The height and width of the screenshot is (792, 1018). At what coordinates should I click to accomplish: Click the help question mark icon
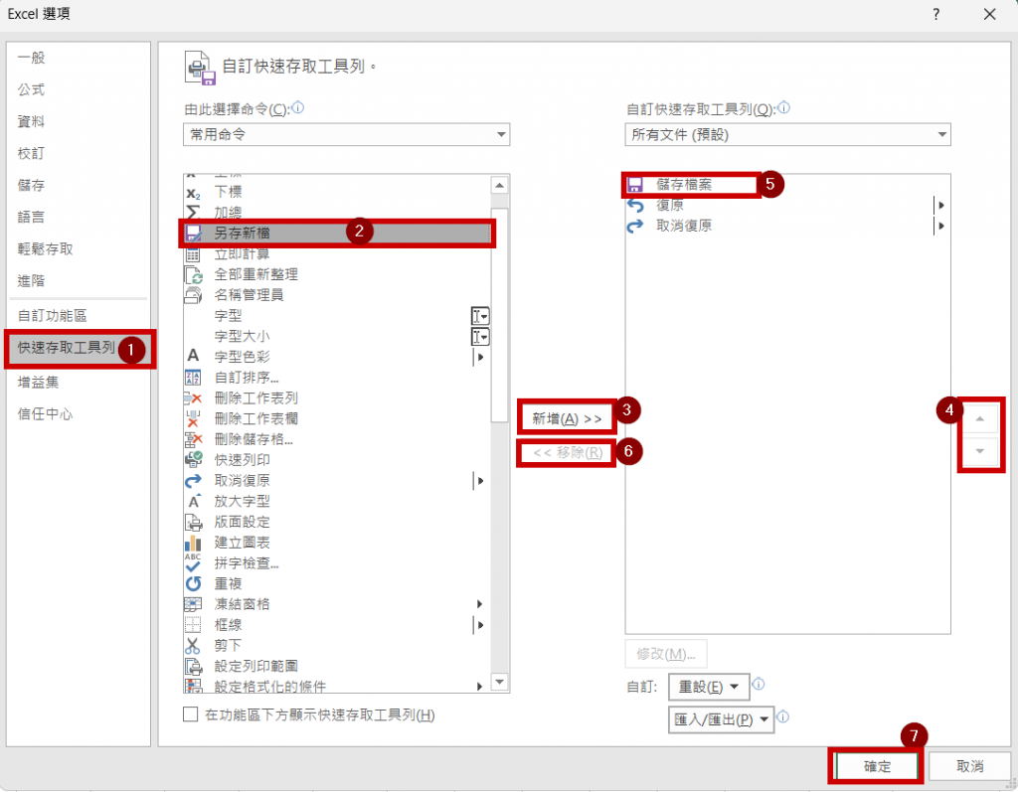coord(935,14)
